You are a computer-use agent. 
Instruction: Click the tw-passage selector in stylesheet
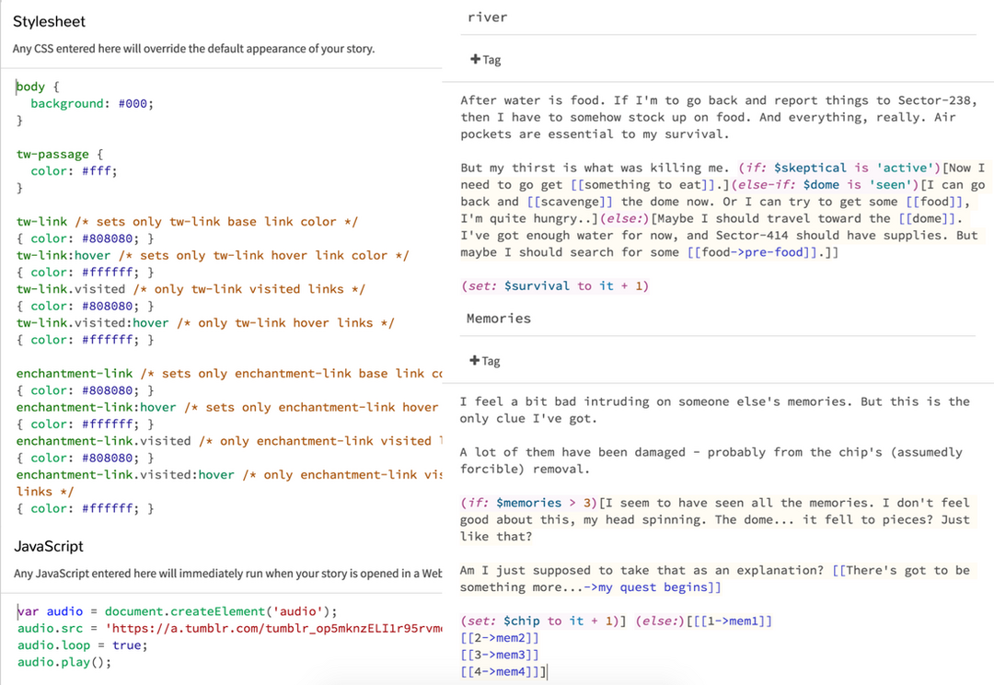(54, 154)
